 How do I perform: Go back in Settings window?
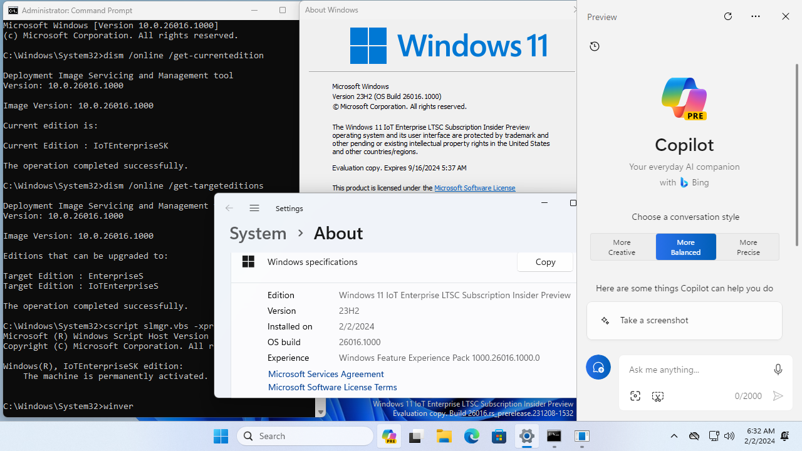pyautogui.click(x=229, y=208)
